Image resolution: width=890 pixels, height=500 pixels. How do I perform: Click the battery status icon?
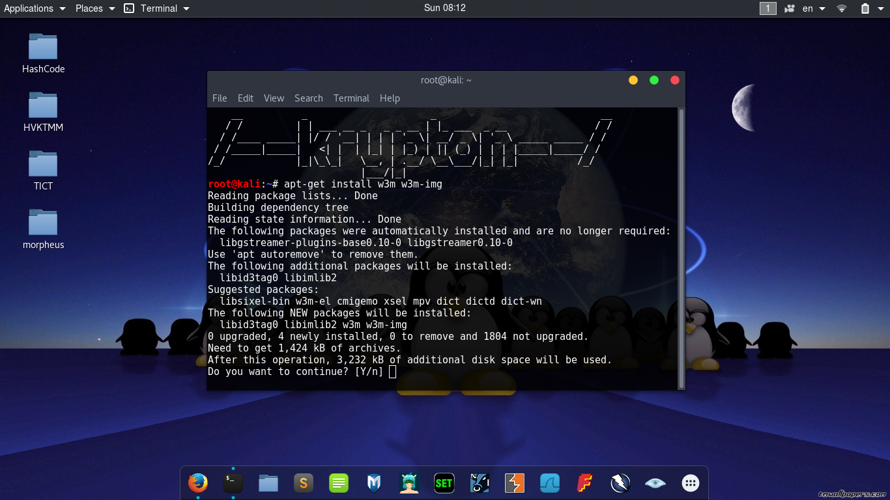(865, 8)
